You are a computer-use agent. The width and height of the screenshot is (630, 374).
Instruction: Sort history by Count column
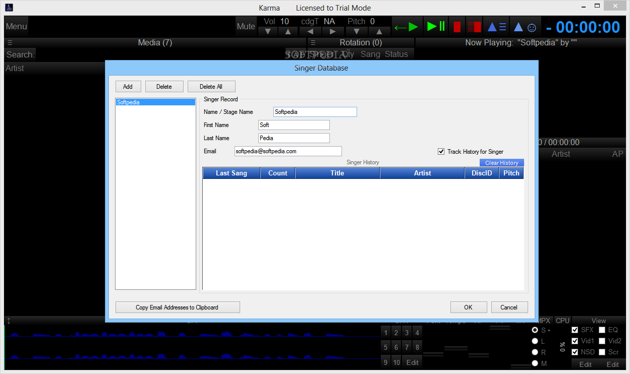[278, 173]
